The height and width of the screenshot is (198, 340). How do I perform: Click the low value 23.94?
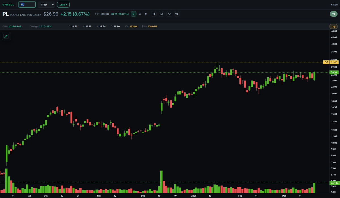102,26
